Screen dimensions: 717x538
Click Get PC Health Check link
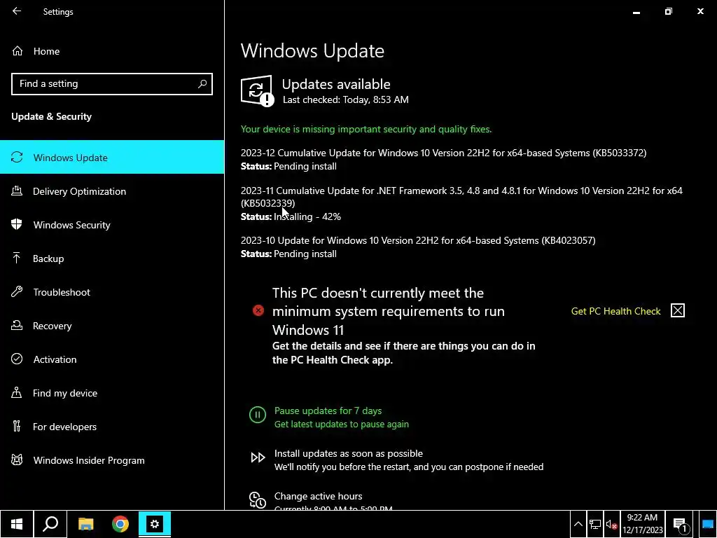(x=615, y=311)
